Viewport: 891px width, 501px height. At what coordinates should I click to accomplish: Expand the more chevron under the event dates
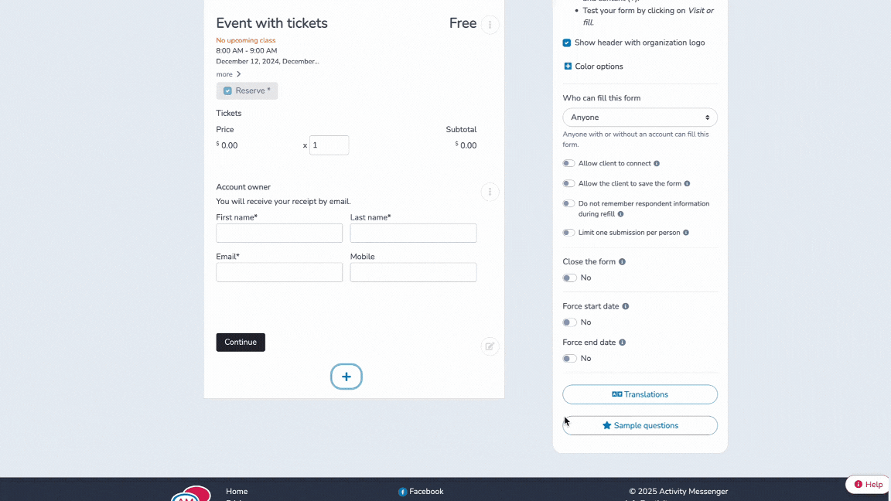click(237, 73)
